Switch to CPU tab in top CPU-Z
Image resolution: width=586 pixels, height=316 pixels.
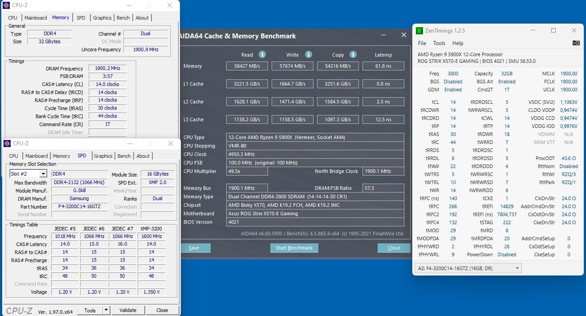tap(13, 18)
